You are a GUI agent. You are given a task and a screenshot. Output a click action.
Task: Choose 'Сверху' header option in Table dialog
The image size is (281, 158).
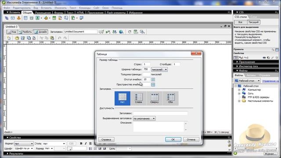154,98
